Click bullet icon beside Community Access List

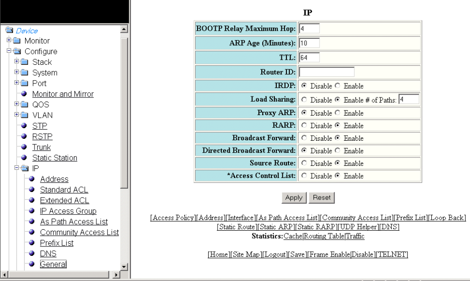pyautogui.click(x=32, y=232)
